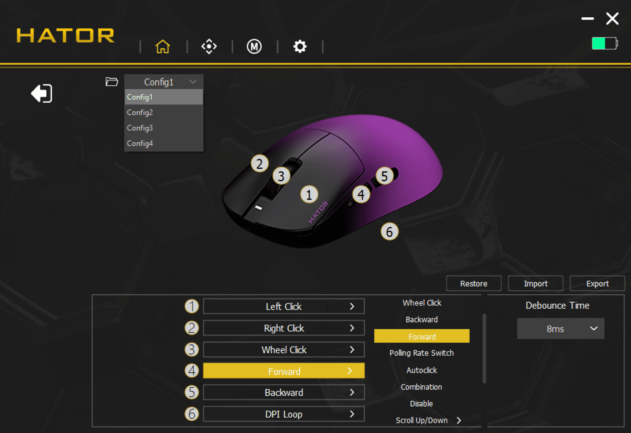The height and width of the screenshot is (433, 631).
Task: Click button marker 5 on the mouse
Action: [x=384, y=176]
